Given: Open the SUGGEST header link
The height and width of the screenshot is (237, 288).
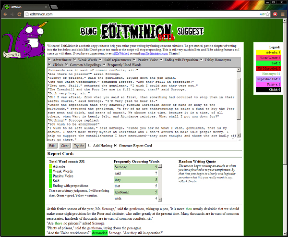Looking at the screenshot, I should [191, 31].
